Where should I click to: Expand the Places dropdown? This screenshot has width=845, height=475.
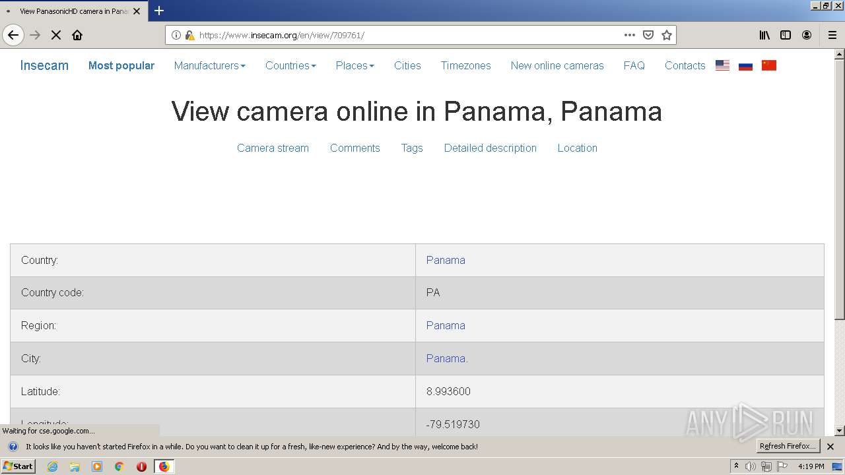(x=355, y=65)
